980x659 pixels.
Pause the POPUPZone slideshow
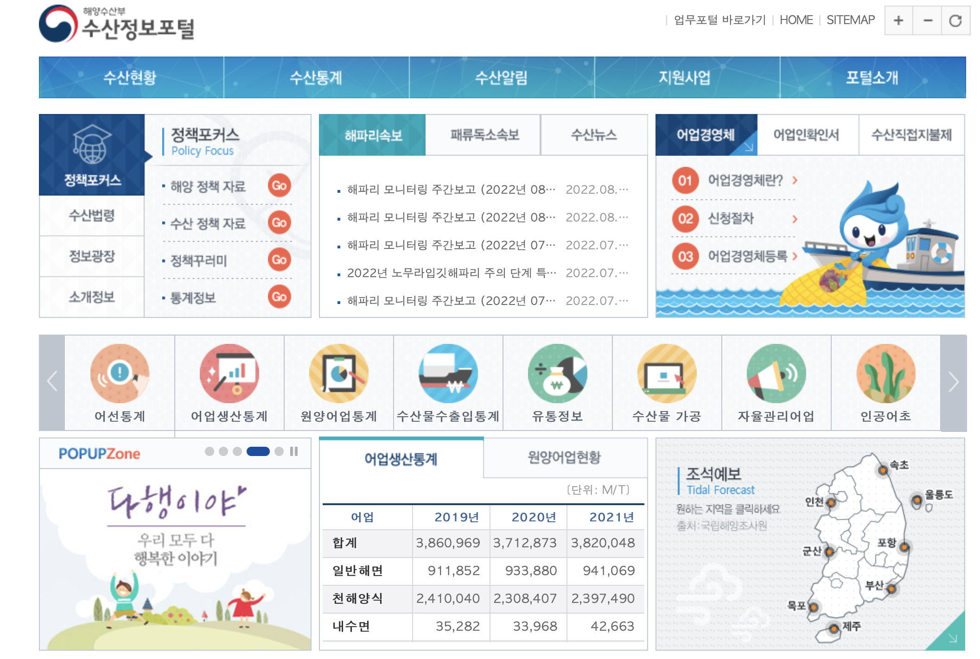(x=294, y=451)
